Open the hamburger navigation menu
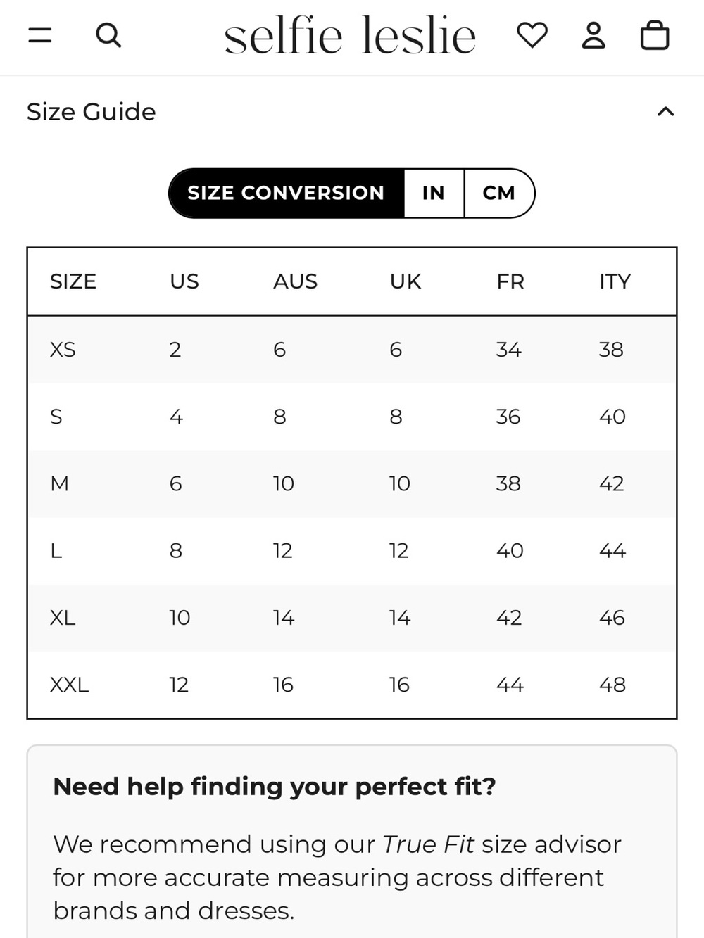704x938 pixels. 40,35
